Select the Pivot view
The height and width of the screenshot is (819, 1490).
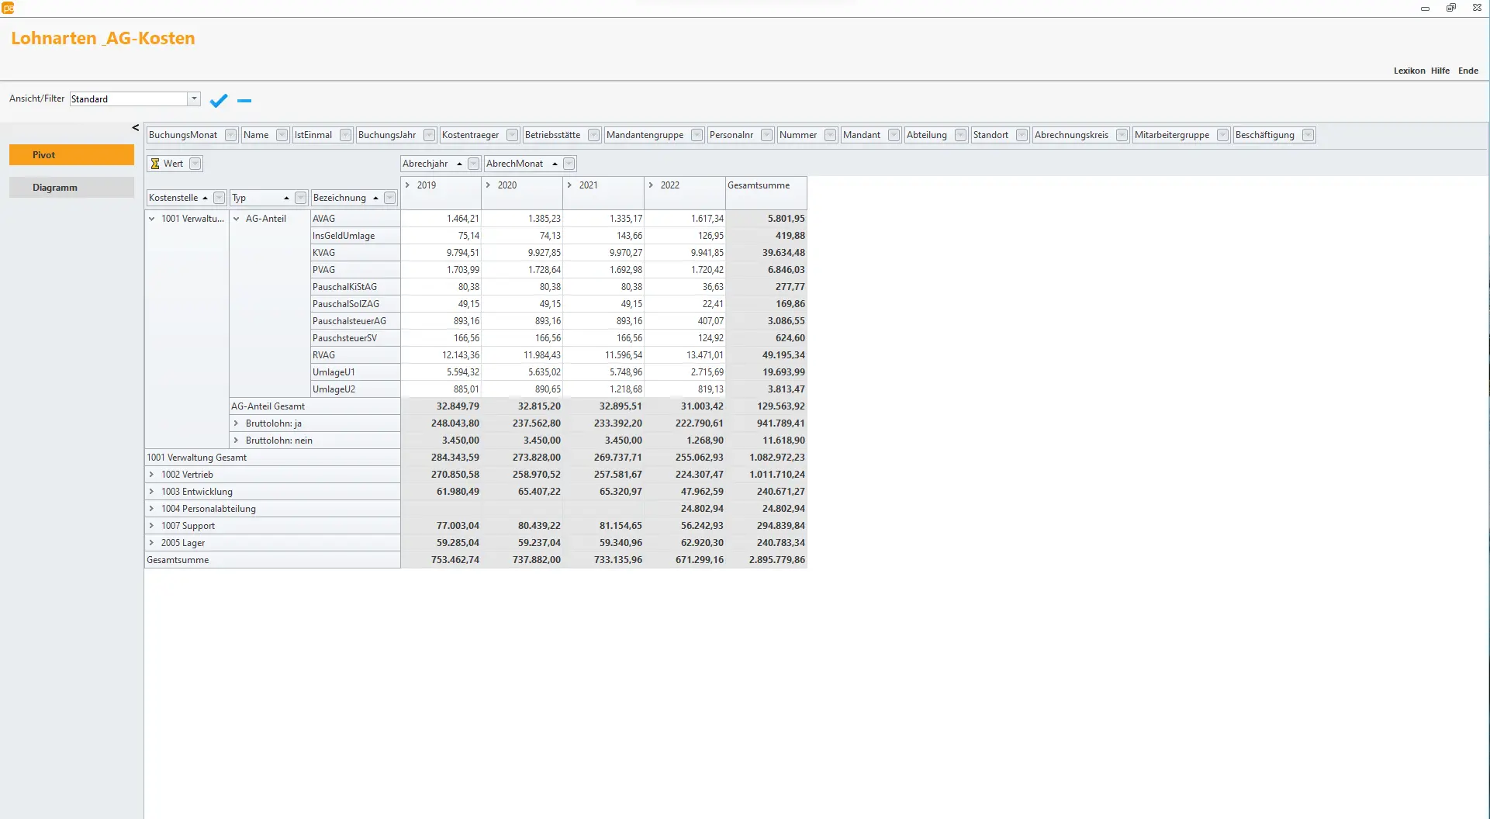(x=71, y=154)
